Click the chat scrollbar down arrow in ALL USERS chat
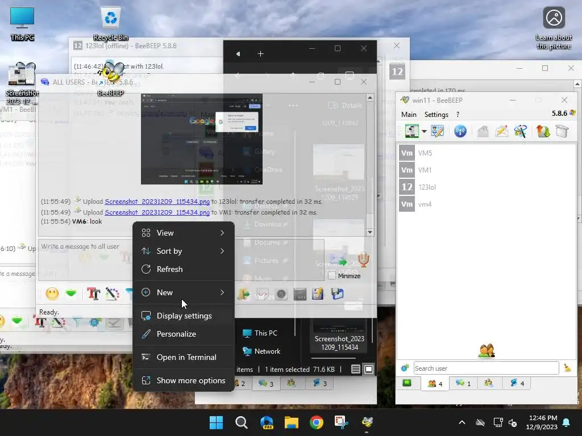Screen dimensions: 582x436 coord(369,232)
